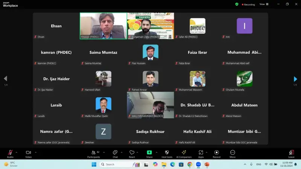This screenshot has height=169, width=301.
Task: Select Khawar (PHDEC) video tile
Action: pos(103,26)
